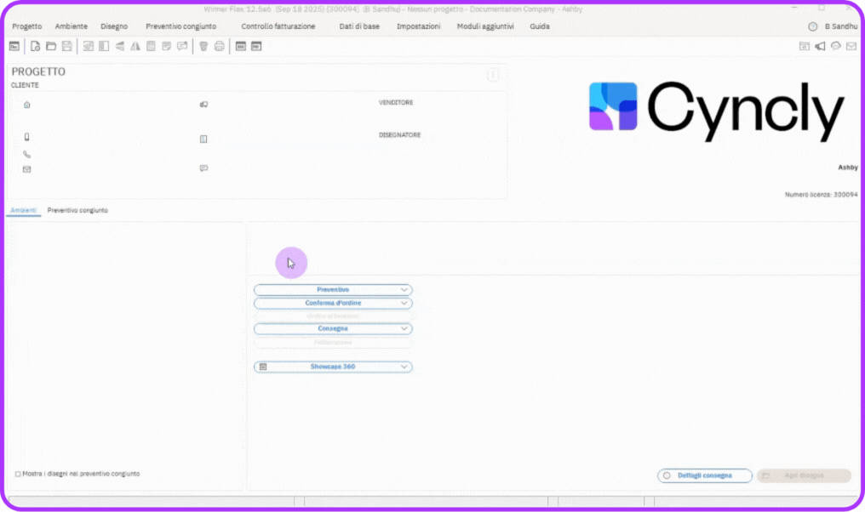This screenshot has height=512, width=865.
Task: Click the open folder toolbar icon
Action: pos(51,46)
